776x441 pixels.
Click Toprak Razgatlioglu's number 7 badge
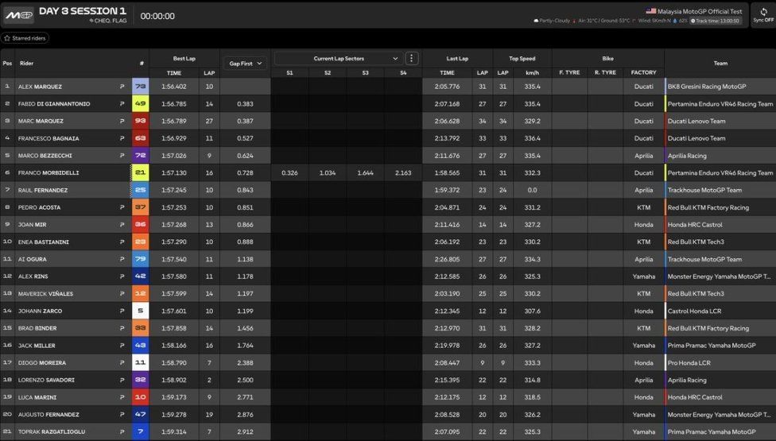pos(140,431)
